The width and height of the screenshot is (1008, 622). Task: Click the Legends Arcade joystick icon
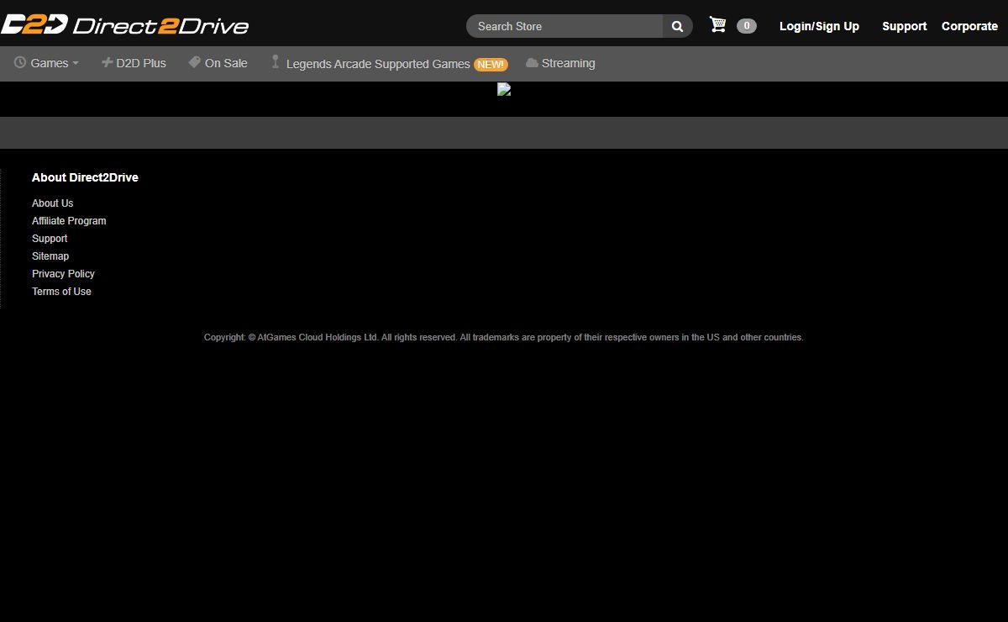275,62
